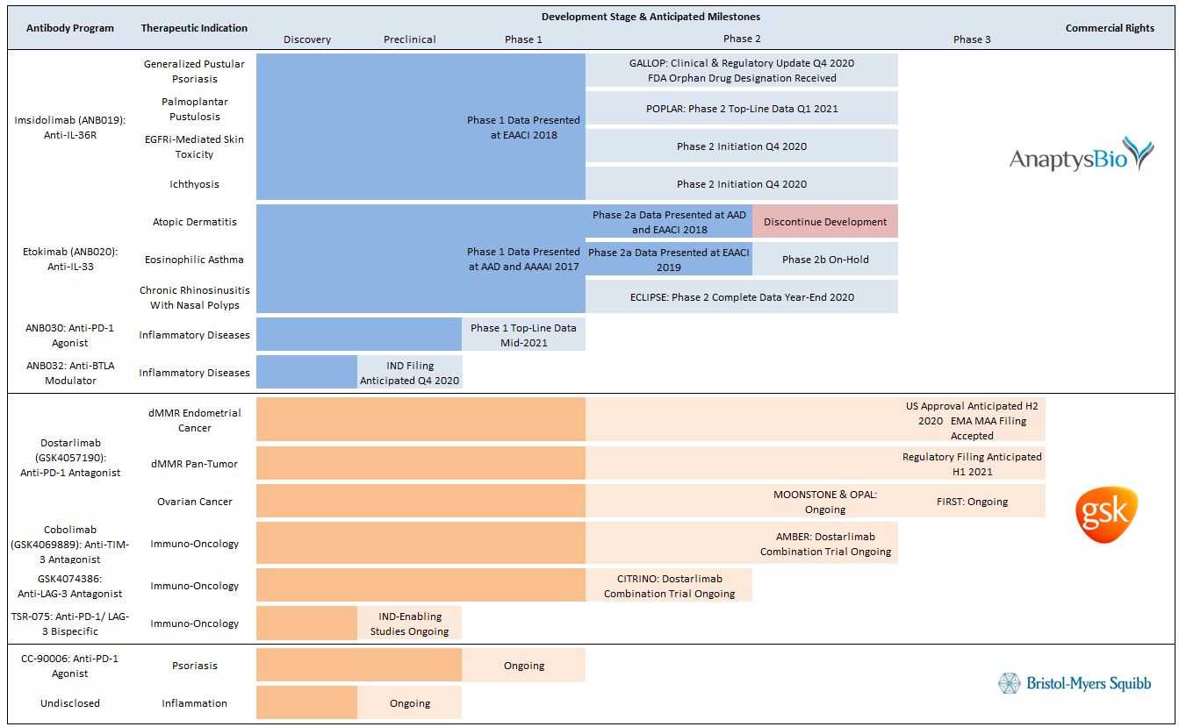Click the Commercial Rights column header

click(1110, 28)
